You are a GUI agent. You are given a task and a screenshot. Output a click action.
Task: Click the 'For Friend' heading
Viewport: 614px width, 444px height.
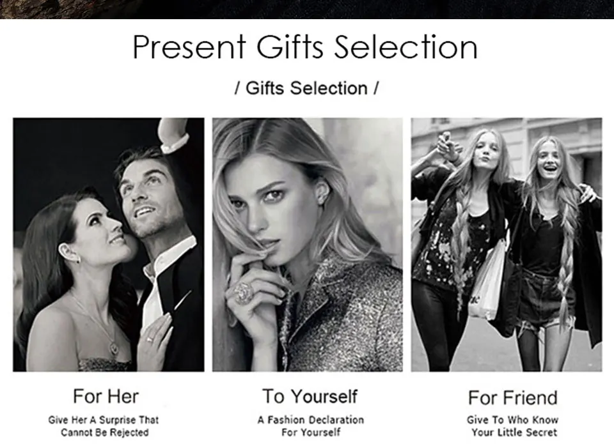[x=512, y=398]
